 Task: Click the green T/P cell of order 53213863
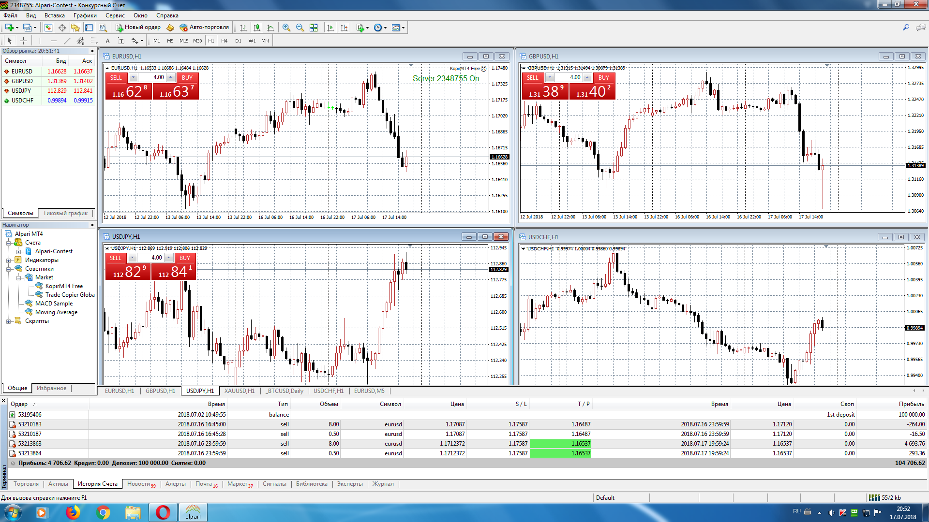(x=560, y=444)
